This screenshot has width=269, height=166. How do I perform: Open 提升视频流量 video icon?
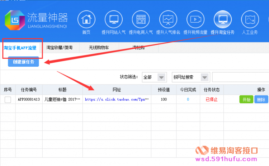[x=195, y=19]
